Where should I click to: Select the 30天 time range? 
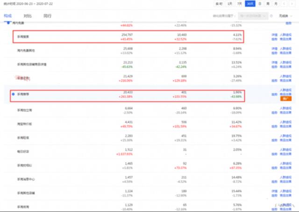[x=250, y=4]
